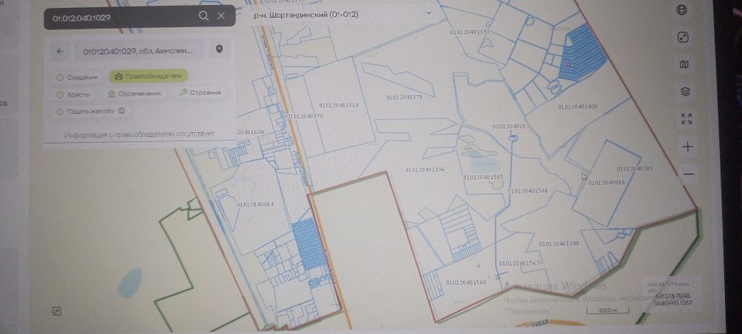Image resolution: width=742 pixels, height=334 pixels.
Task: Click parcel label 010120401519
Action: [x=338, y=105]
